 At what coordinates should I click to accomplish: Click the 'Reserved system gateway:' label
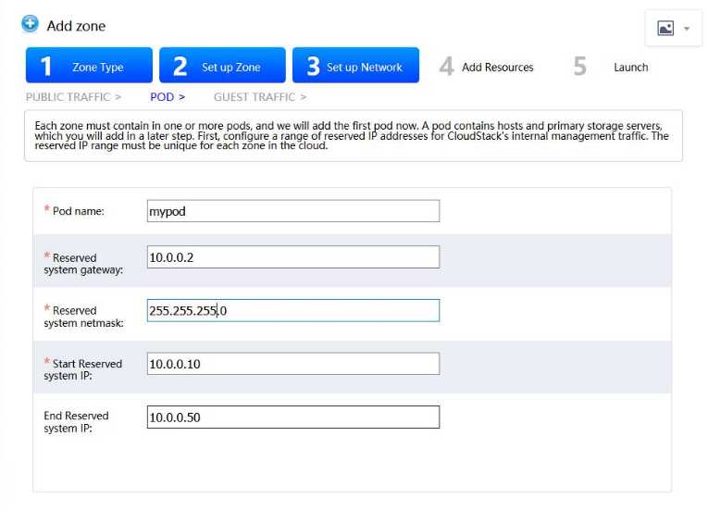coord(83,264)
